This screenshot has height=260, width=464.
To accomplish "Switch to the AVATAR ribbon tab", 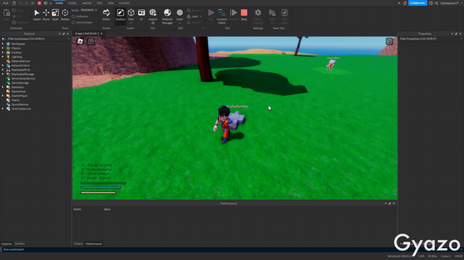I will (87, 3).
